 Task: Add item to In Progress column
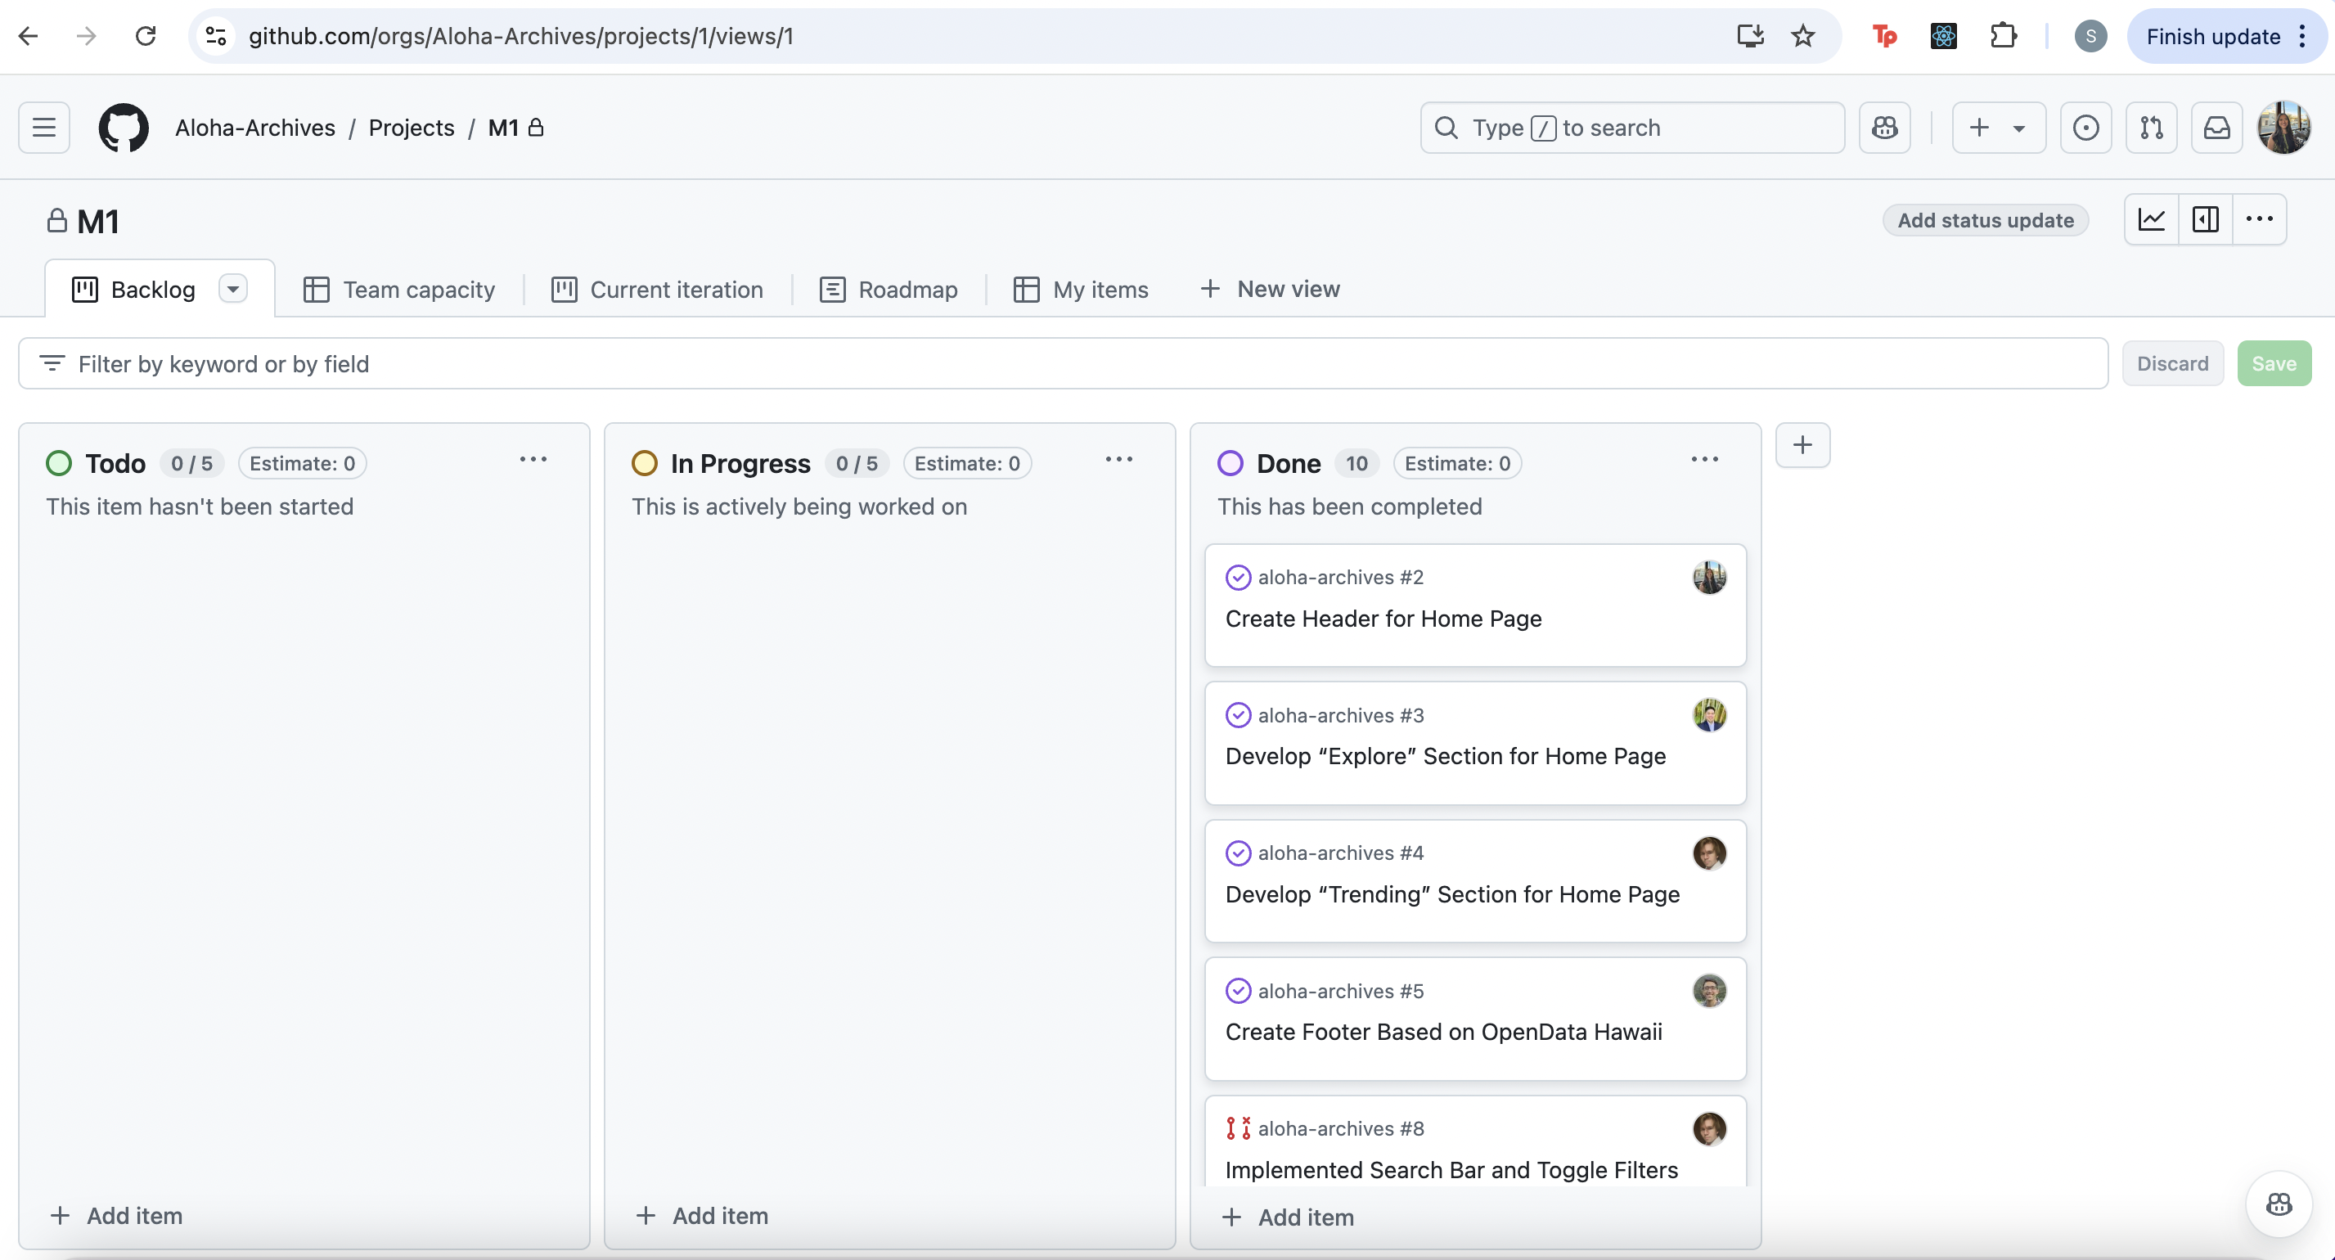click(702, 1216)
